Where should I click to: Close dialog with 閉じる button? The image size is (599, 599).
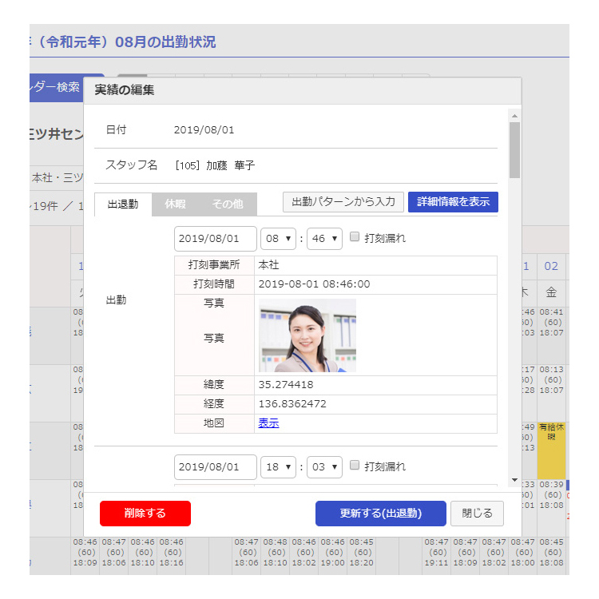[477, 513]
